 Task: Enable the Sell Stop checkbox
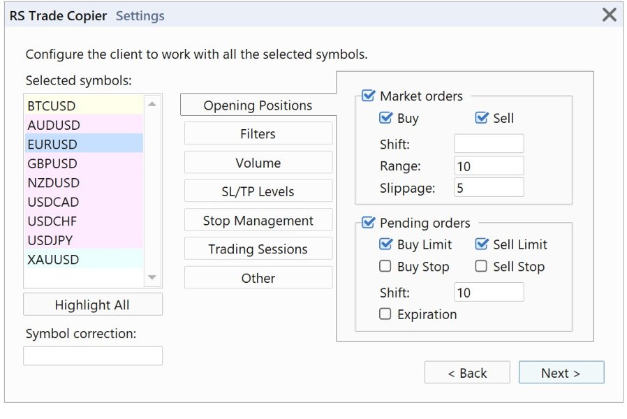[481, 266]
